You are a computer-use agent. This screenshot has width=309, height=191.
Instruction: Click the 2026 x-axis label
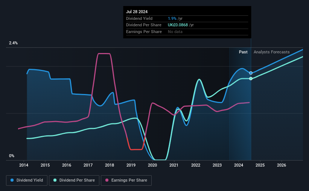282,165
